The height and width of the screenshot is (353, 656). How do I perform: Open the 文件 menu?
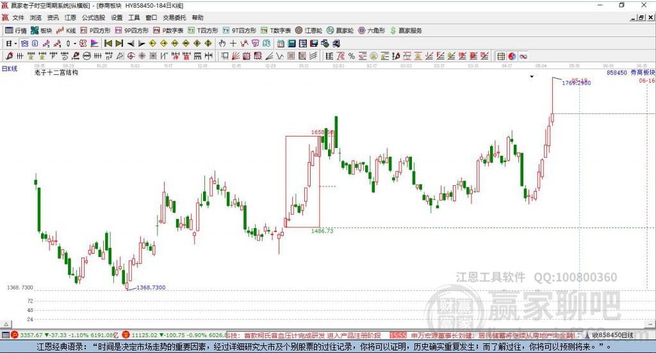click(x=18, y=17)
